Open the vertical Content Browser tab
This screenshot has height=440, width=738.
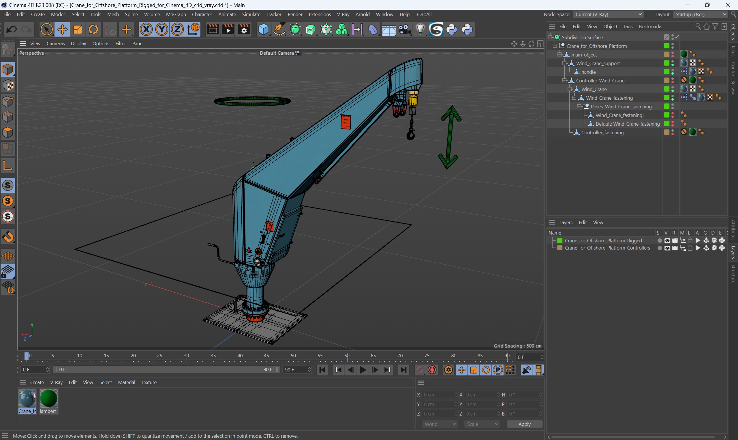733,79
